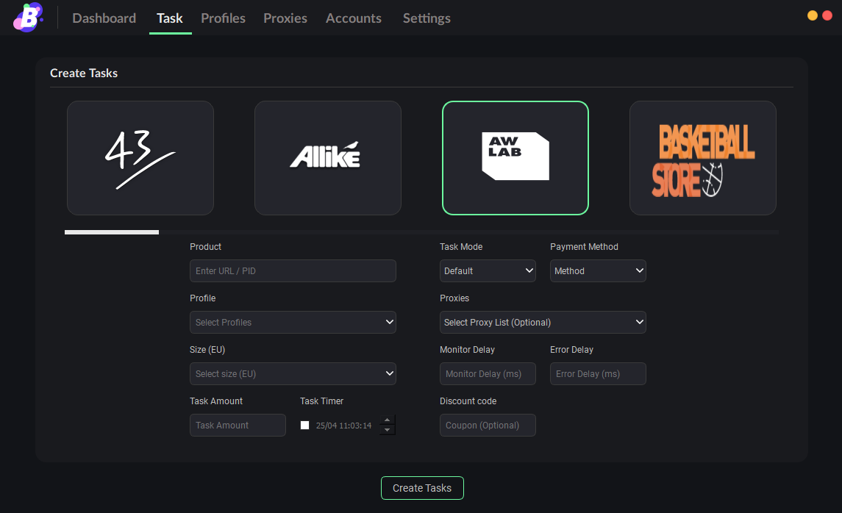Decrease Task Timer with down arrow
The image size is (842, 513).
[387, 430]
